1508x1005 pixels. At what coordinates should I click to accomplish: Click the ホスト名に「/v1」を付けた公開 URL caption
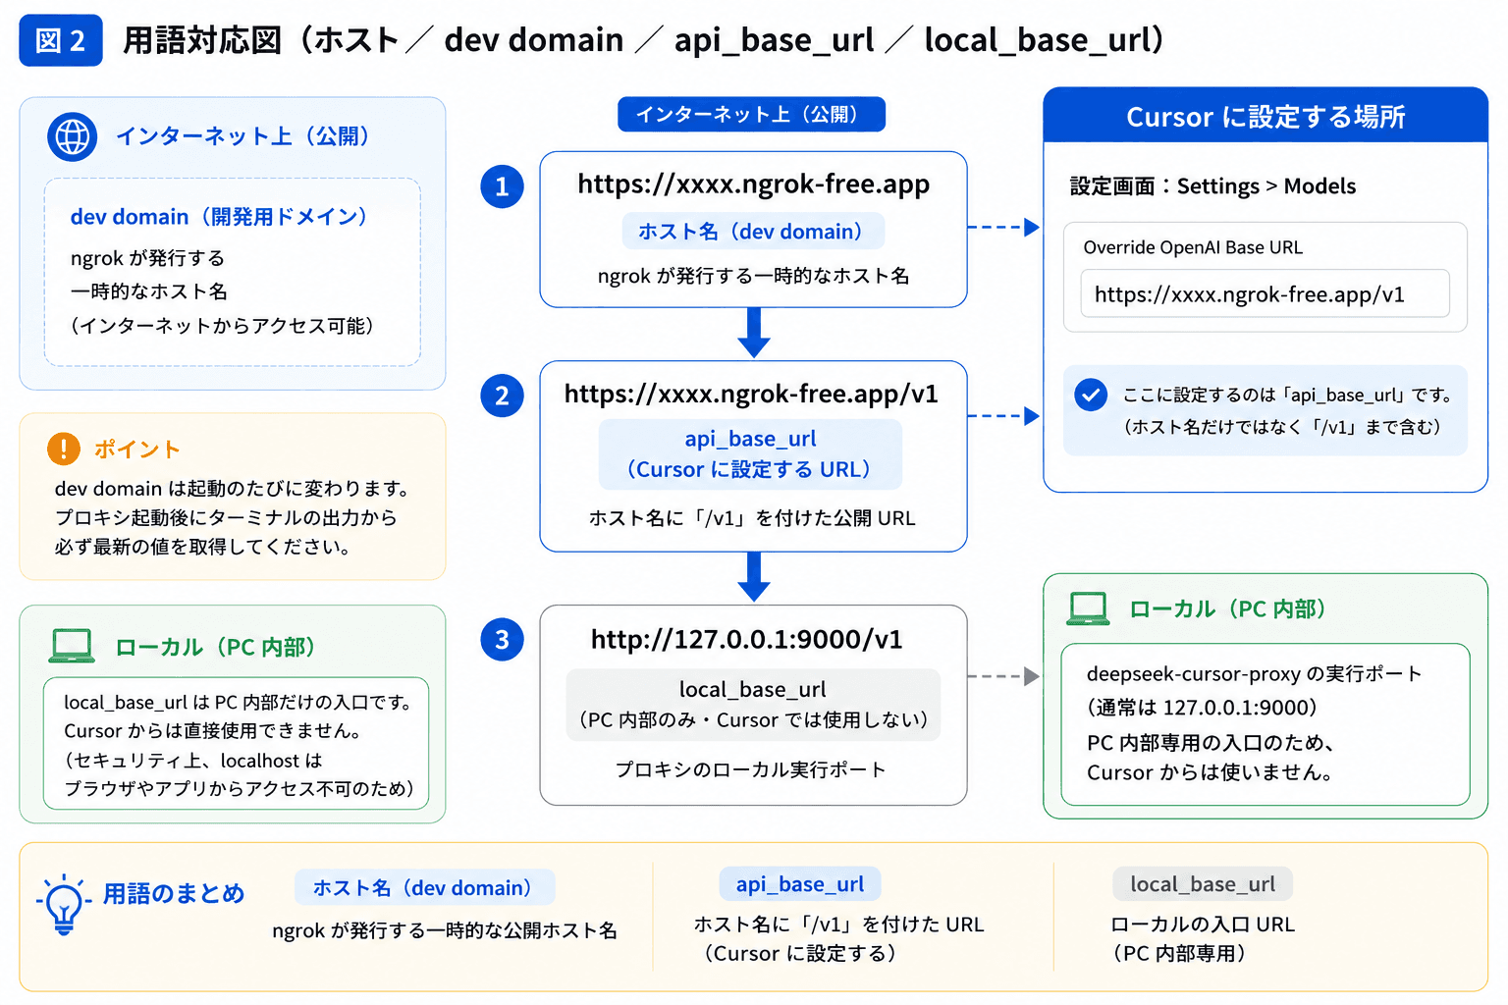[x=752, y=518]
